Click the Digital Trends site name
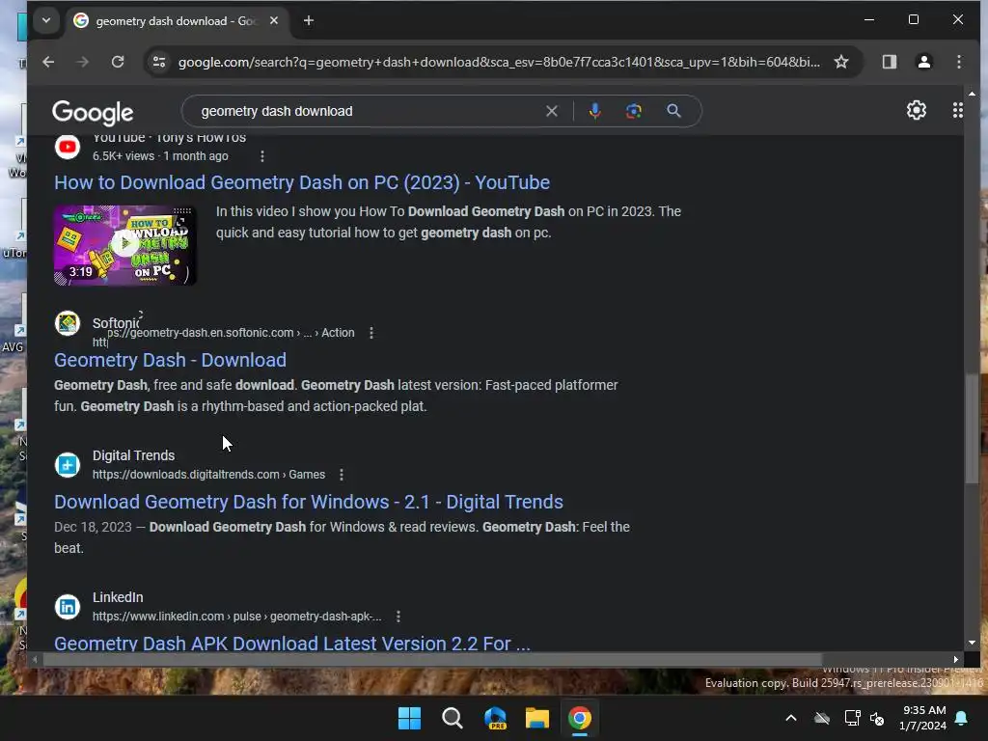Image resolution: width=988 pixels, height=741 pixels. coord(133,455)
